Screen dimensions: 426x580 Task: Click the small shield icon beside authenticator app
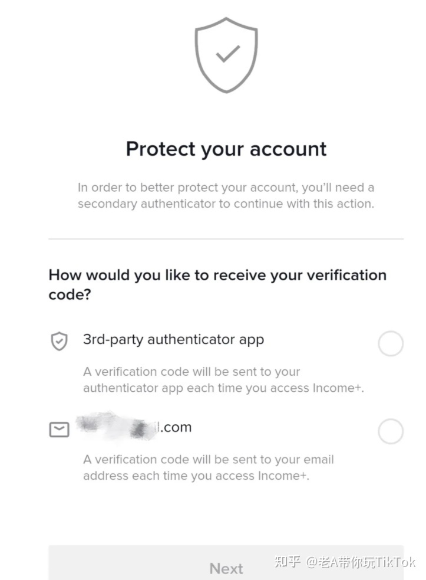pos(59,341)
